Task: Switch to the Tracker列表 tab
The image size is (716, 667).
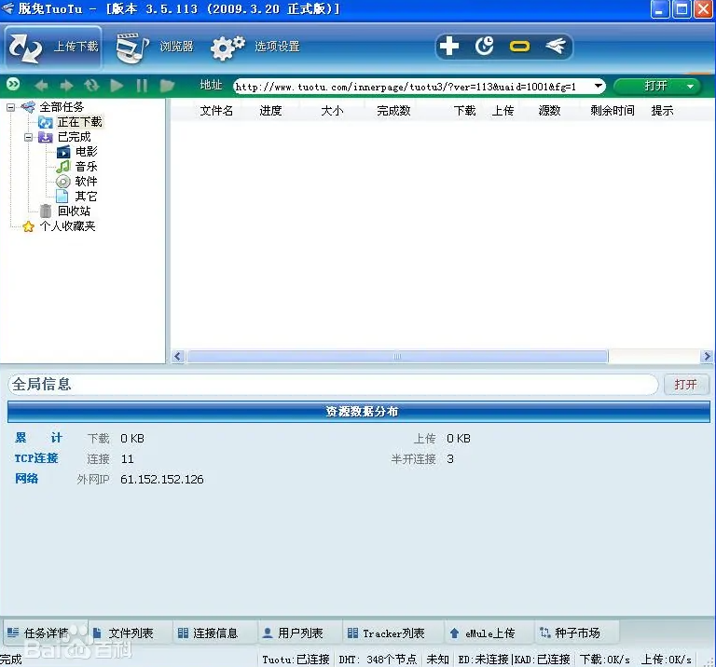Action: click(385, 633)
